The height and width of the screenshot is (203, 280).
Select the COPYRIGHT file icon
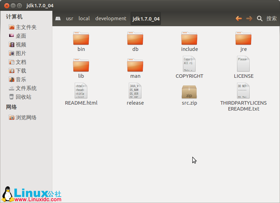pos(189,64)
